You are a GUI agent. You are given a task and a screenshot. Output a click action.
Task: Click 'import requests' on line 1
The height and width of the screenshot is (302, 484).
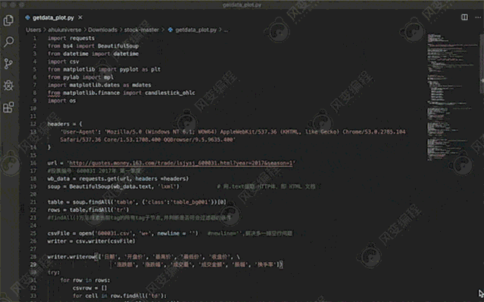point(71,39)
